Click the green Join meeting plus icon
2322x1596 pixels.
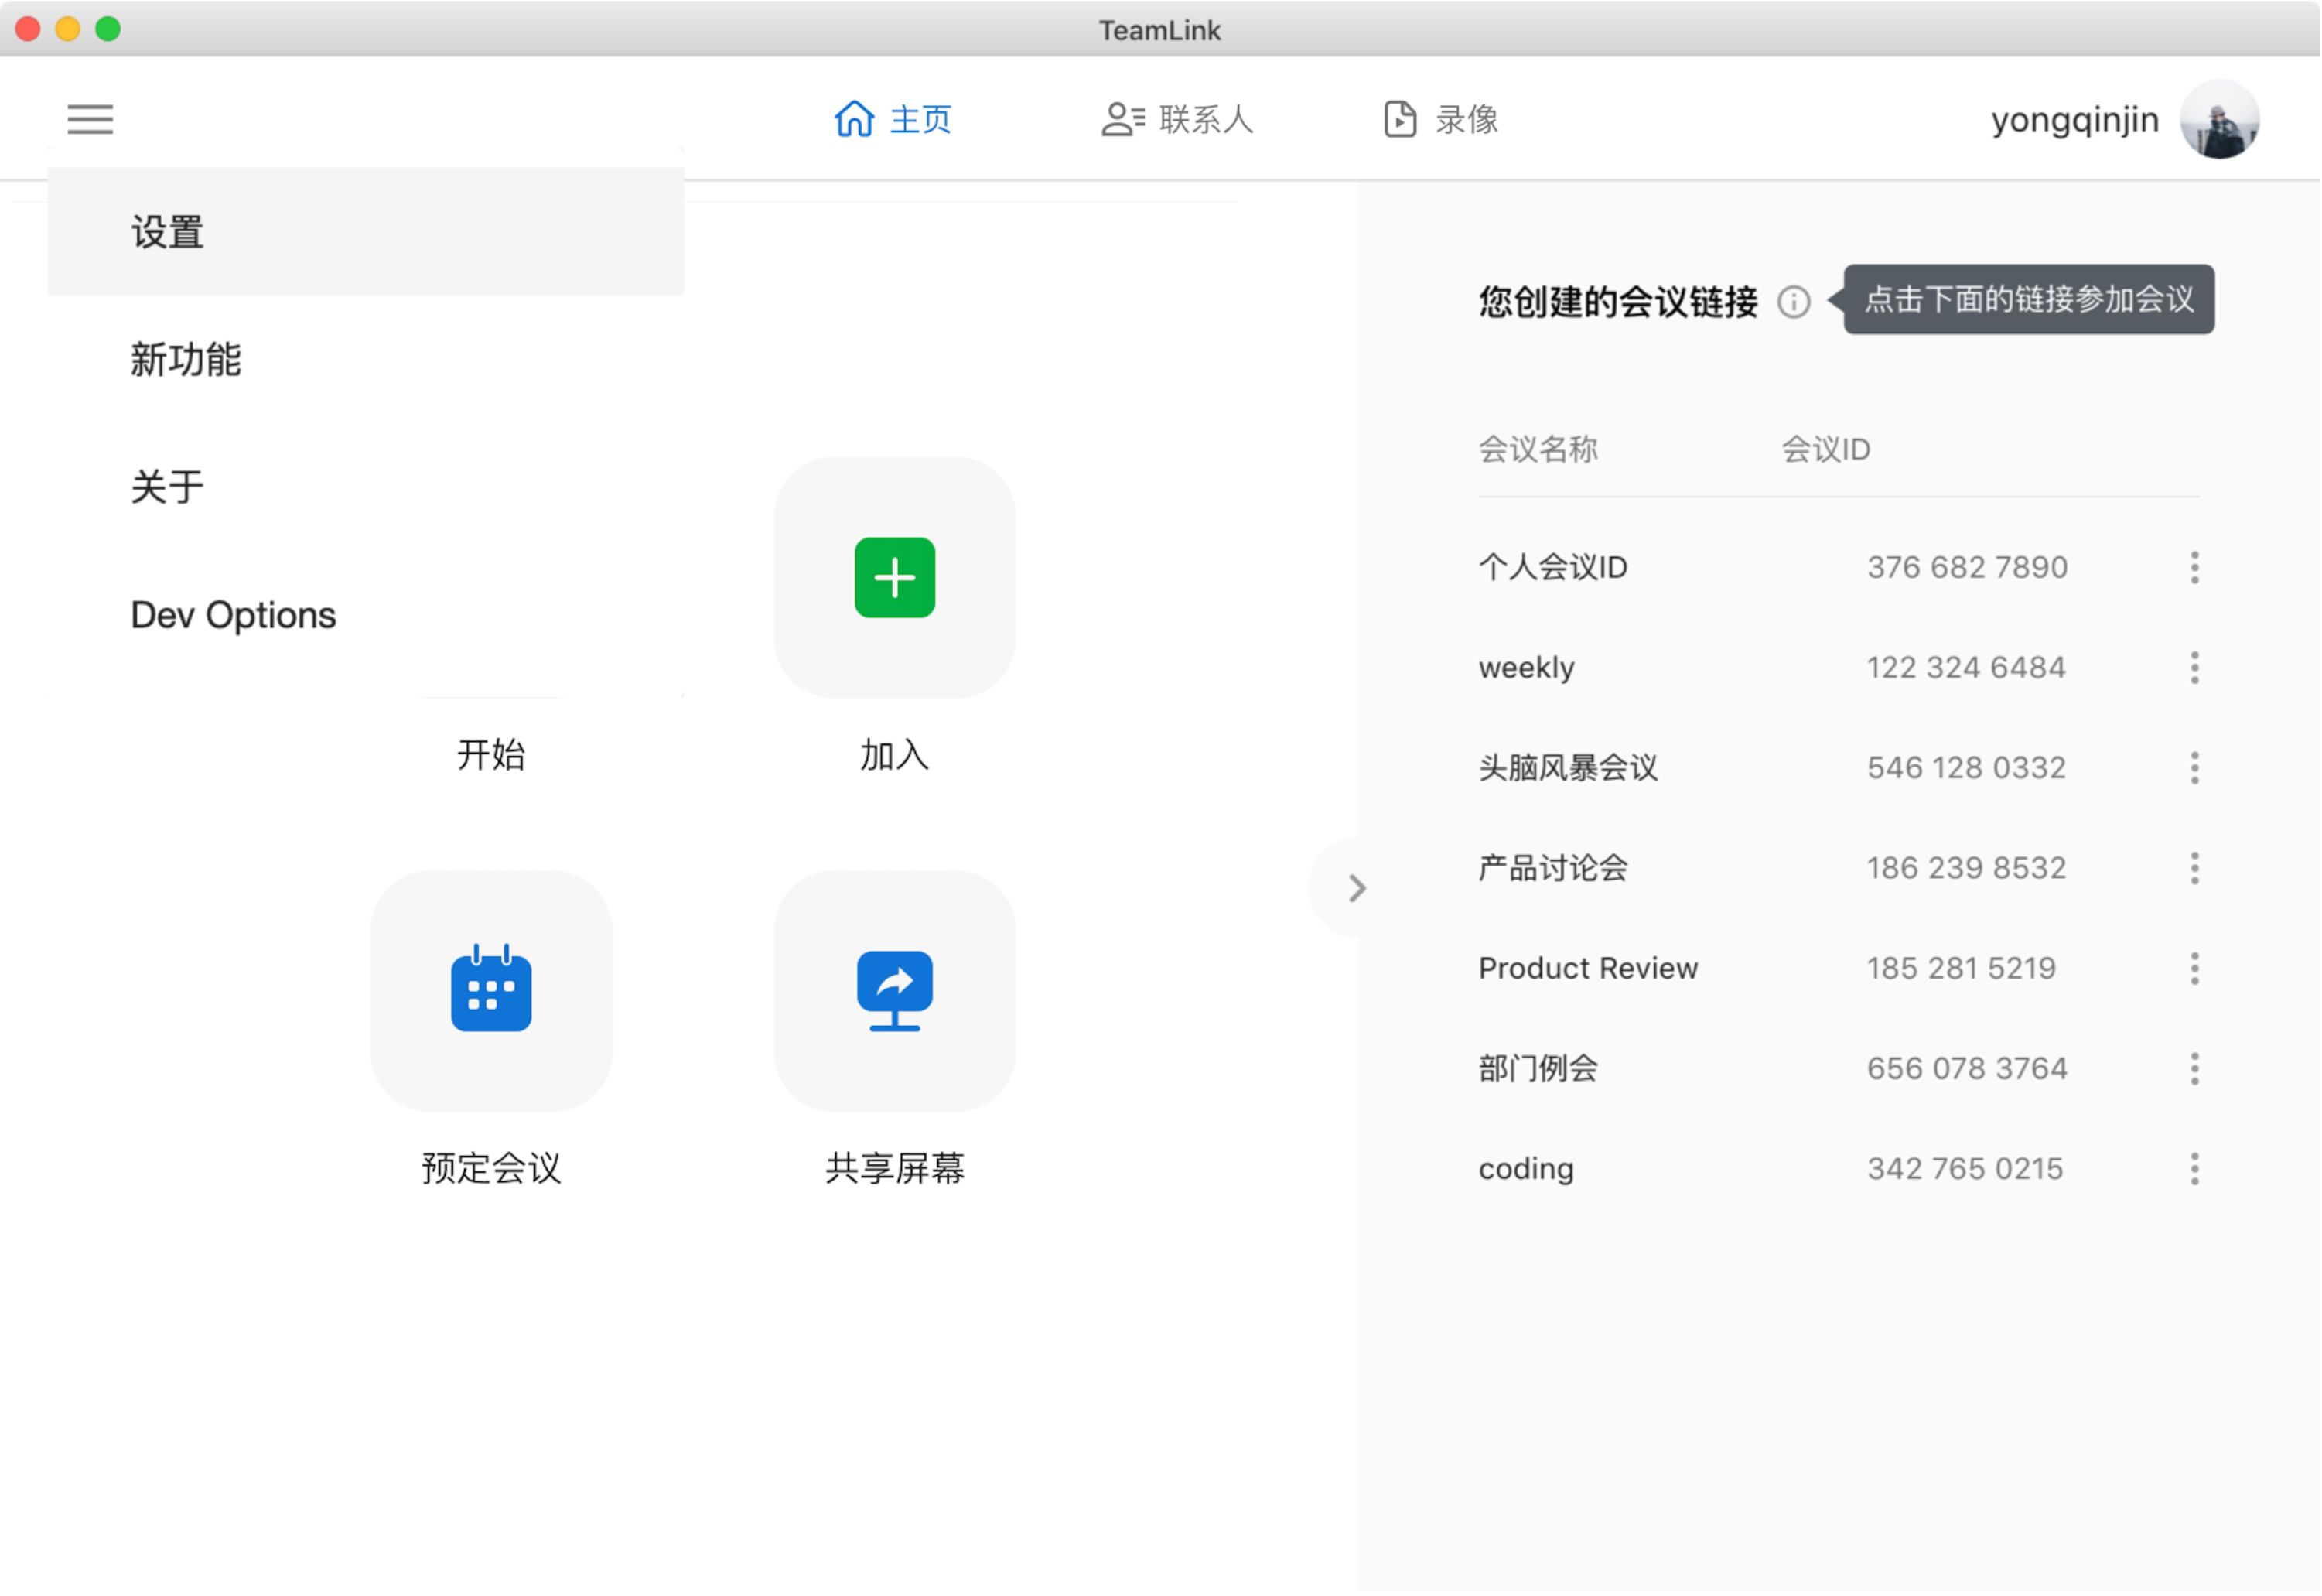(x=895, y=578)
